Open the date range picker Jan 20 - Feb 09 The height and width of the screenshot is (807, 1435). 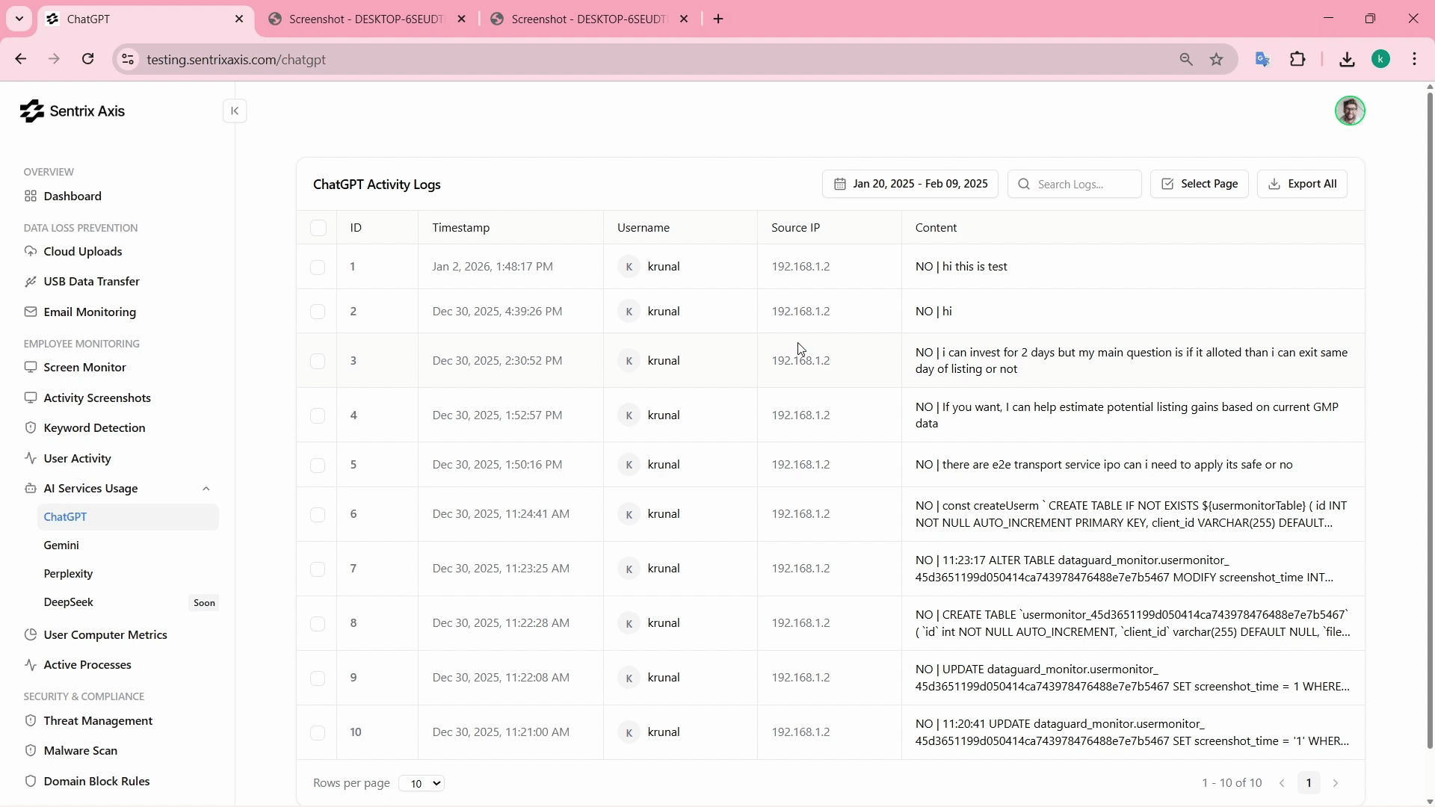pyautogui.click(x=910, y=184)
